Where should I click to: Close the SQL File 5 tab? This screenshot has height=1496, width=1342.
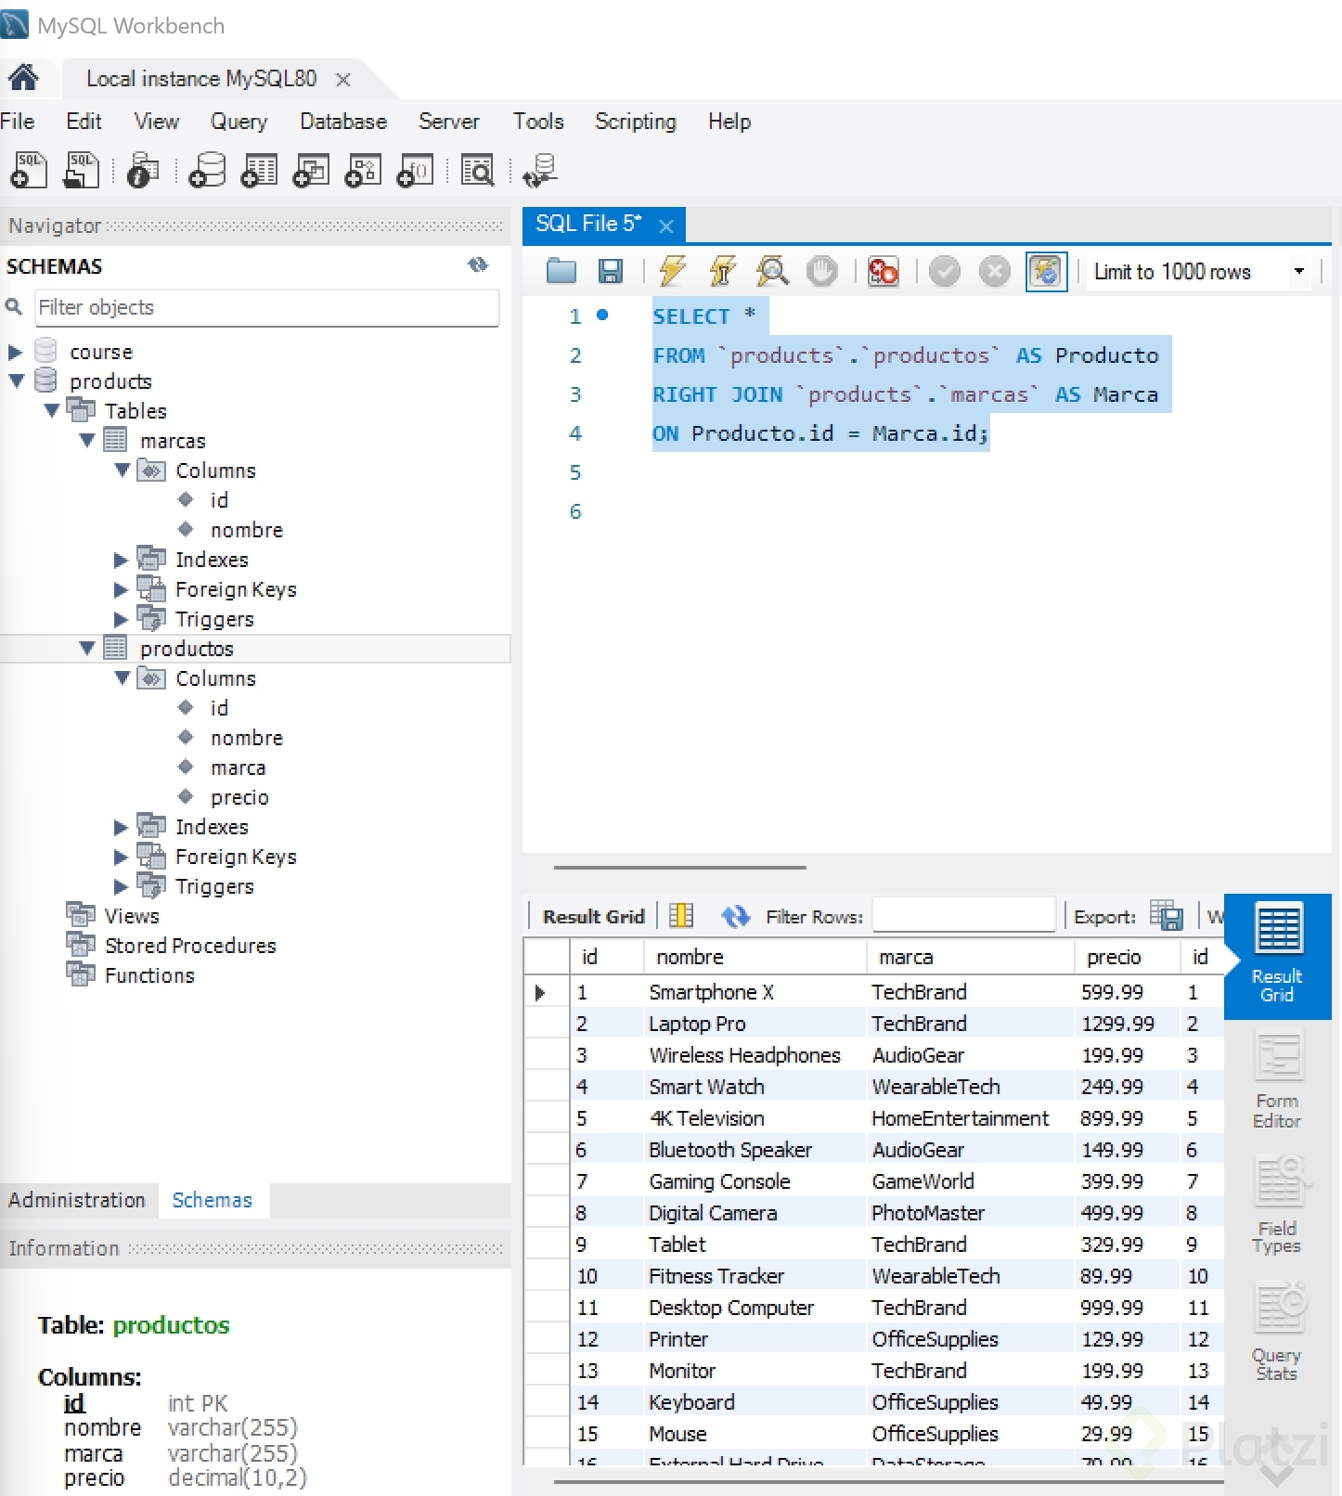tap(665, 226)
